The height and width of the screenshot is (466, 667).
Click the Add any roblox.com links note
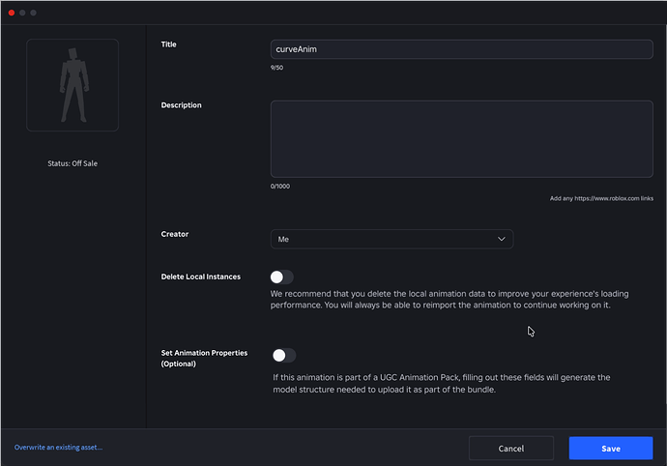click(601, 198)
